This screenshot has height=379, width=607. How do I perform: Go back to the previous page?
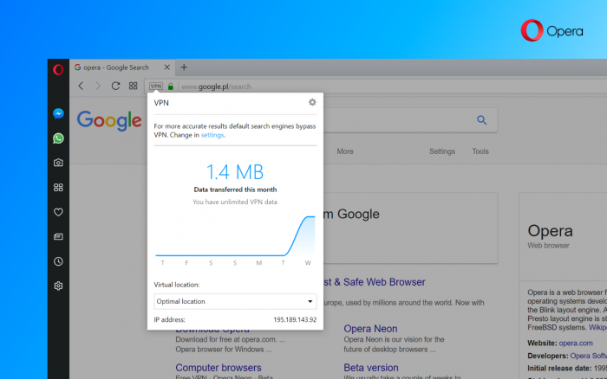pyautogui.click(x=81, y=86)
